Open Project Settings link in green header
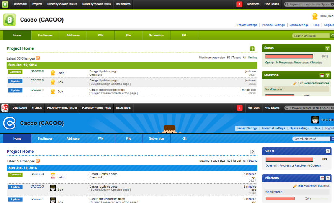The height and width of the screenshot is (203, 334). 247,25
